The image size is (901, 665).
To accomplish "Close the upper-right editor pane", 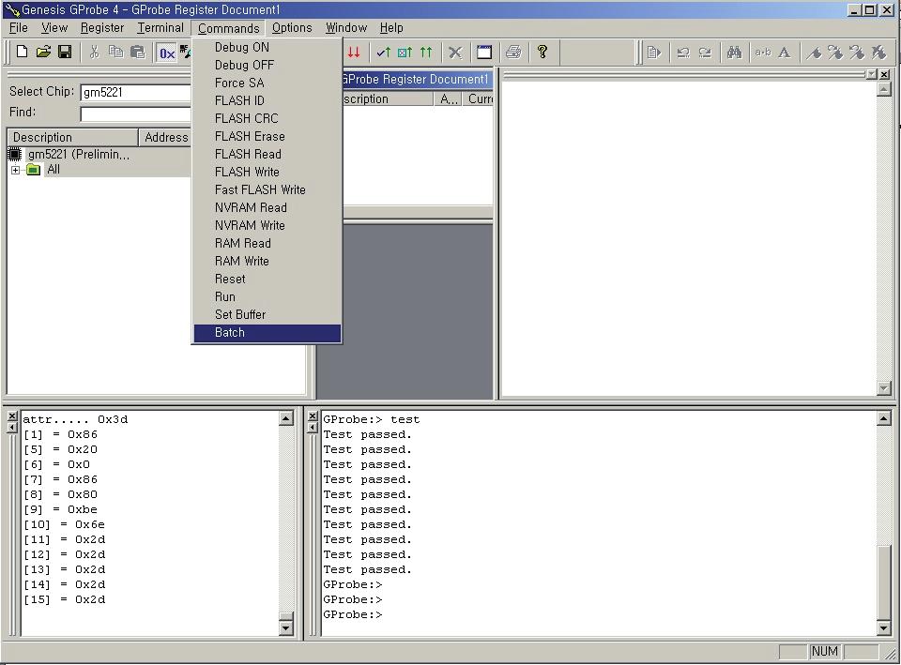I will tap(884, 74).
